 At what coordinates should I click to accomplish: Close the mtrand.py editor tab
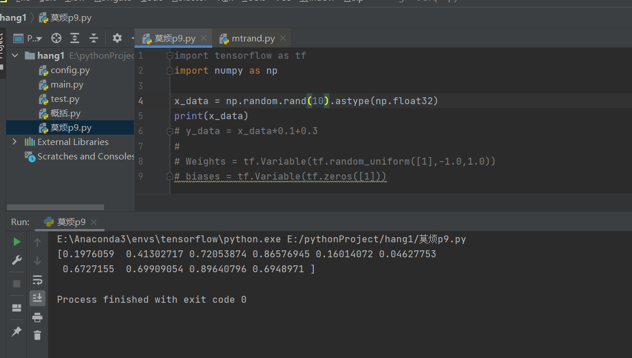pyautogui.click(x=283, y=38)
